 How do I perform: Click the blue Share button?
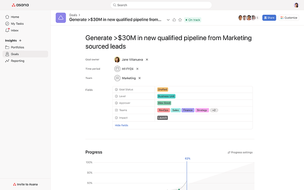[269, 18]
